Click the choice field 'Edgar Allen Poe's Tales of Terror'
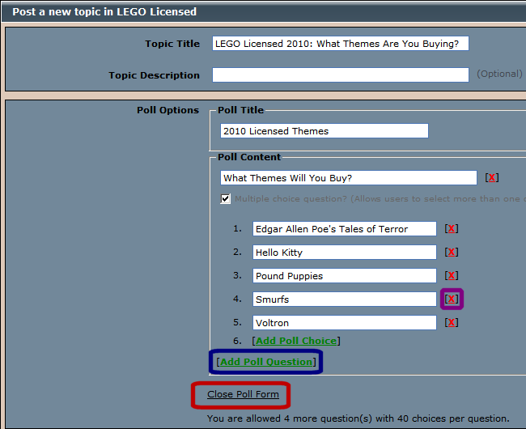Viewport: 526px width, 429px height. 345,229
